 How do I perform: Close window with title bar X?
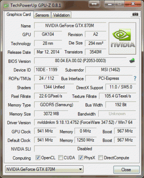[x=133, y=4]
